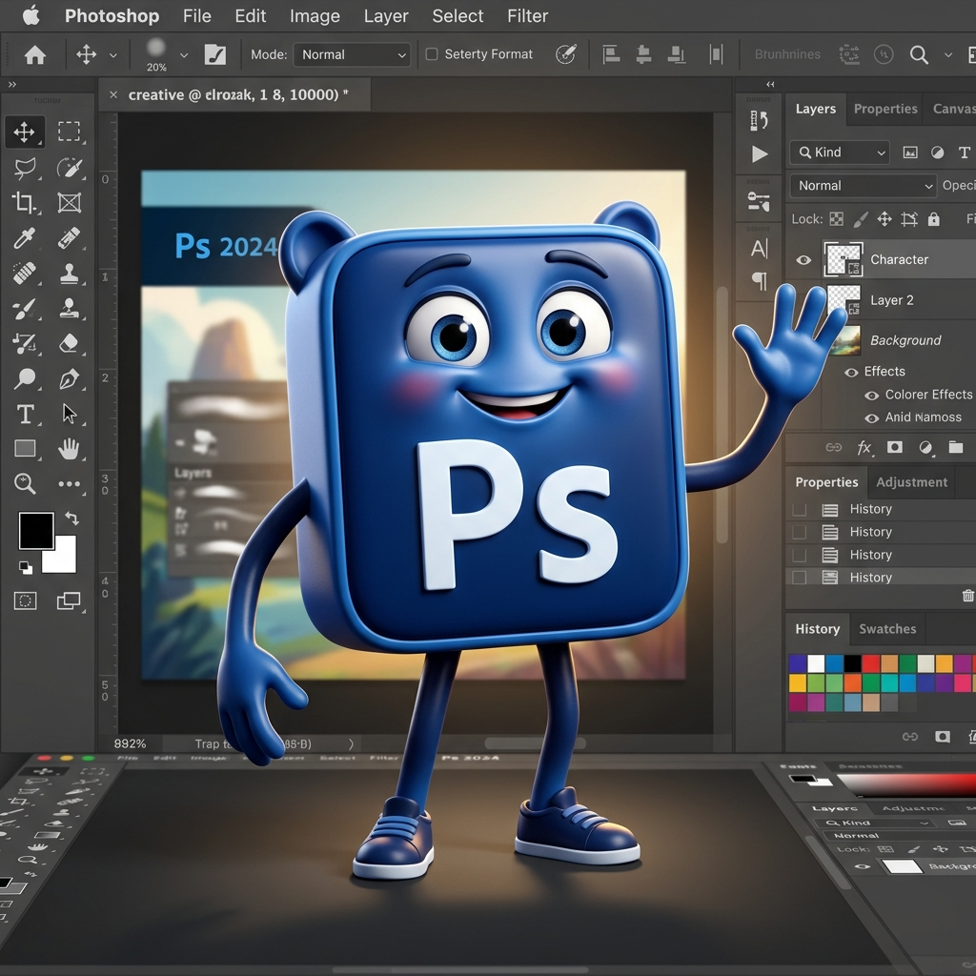The height and width of the screenshot is (976, 976).
Task: Click the white background color swatch
Action: pyautogui.click(x=62, y=557)
